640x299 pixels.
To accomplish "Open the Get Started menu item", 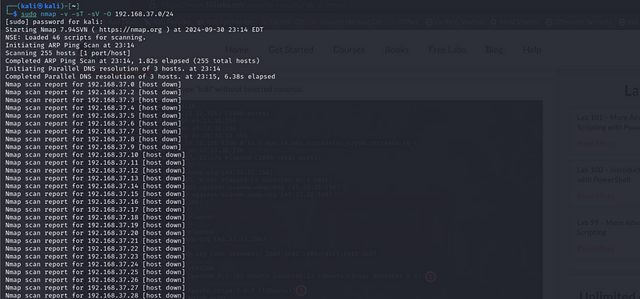I will coord(290,50).
